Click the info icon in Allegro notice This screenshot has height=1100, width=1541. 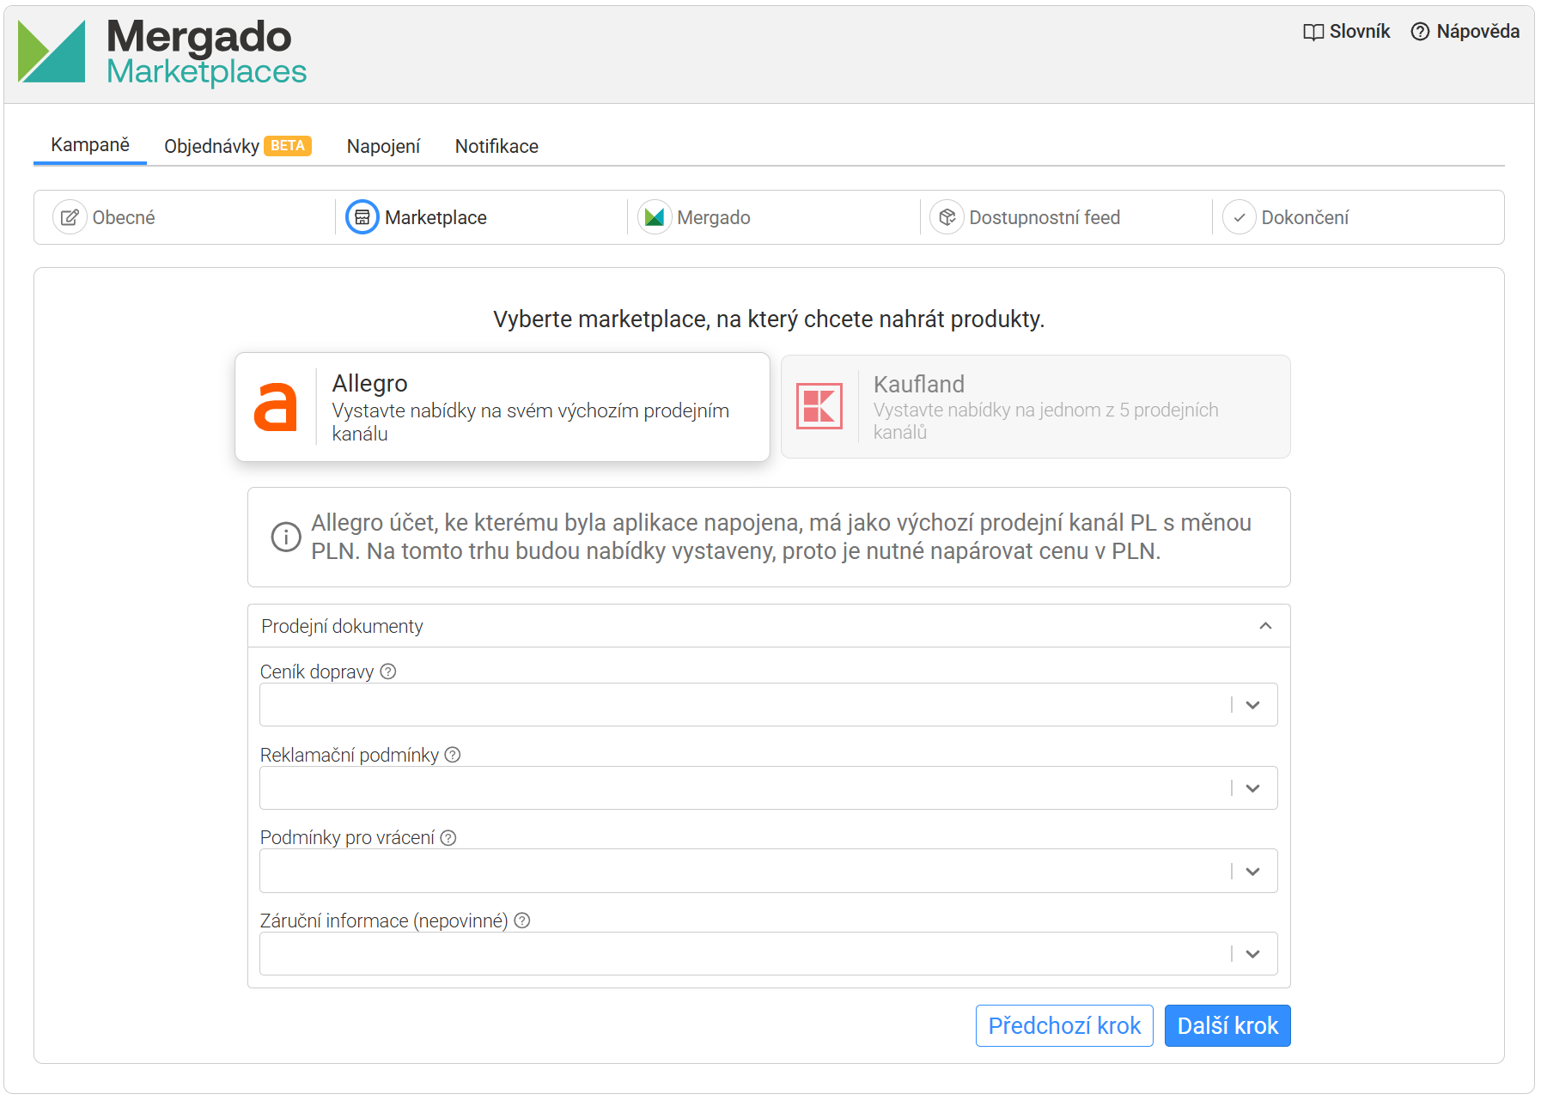tap(286, 537)
